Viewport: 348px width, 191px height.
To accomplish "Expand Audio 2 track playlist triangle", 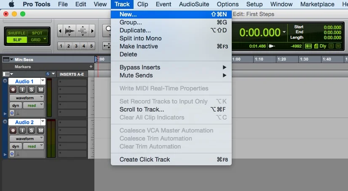I will (x=5, y=154).
